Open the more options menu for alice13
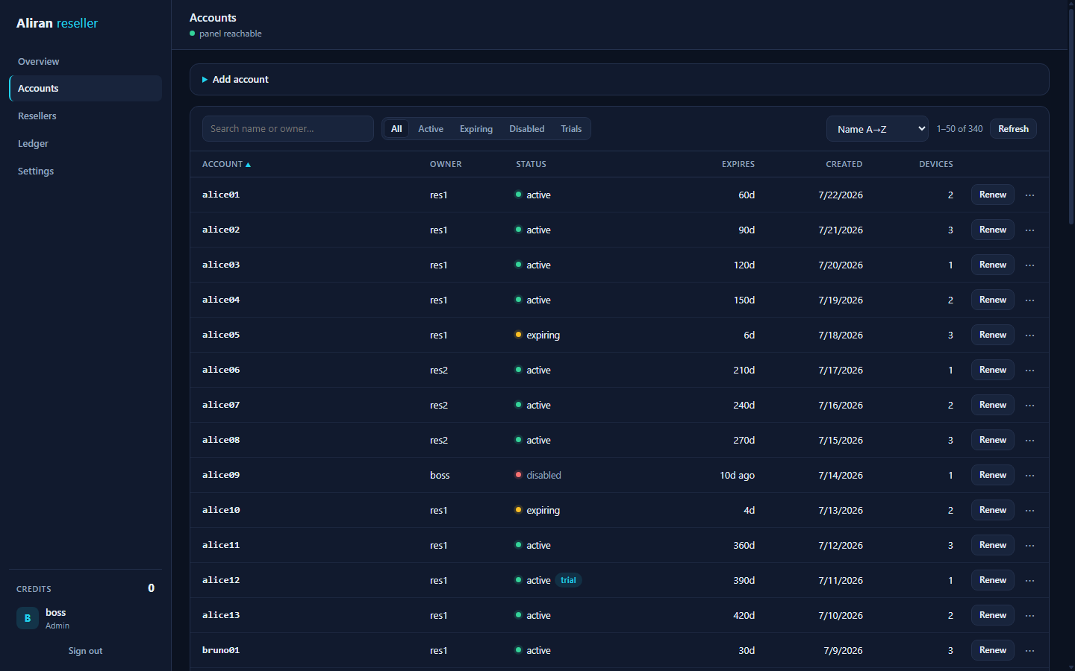1075x671 pixels. (x=1030, y=615)
